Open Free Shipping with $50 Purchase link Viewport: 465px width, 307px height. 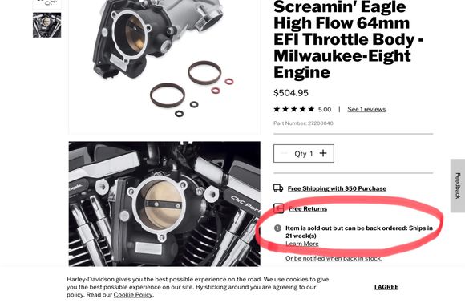(337, 188)
